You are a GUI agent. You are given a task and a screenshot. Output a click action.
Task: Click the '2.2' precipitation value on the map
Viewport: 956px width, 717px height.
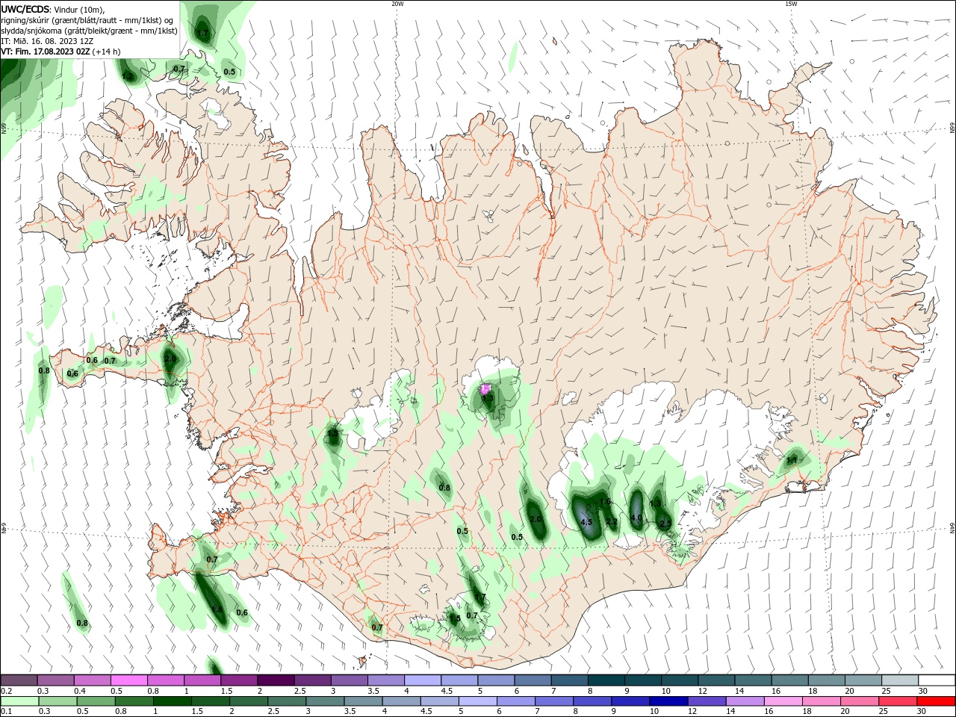point(611,521)
